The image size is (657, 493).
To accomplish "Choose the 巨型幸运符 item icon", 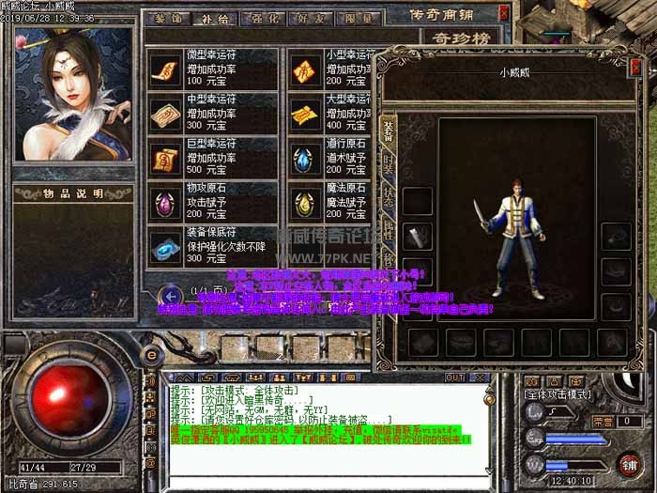I will pos(164,159).
